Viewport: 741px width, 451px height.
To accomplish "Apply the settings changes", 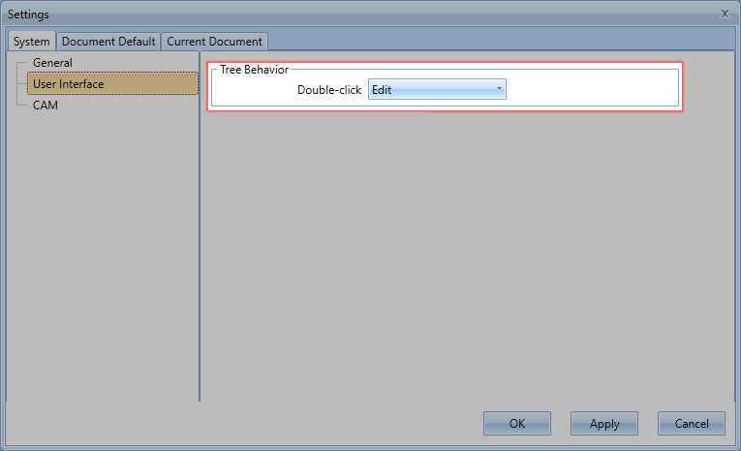I will tap(604, 423).
